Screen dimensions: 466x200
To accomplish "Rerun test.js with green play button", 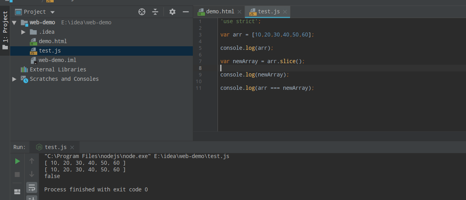I will [18, 161].
